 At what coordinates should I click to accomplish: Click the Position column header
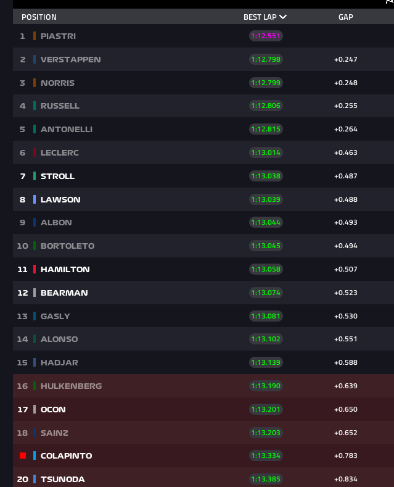click(39, 17)
